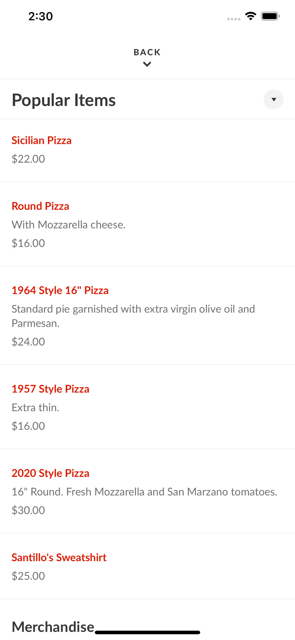Tap the $30.00 price of 2020 Style Pizza
This screenshot has width=295, height=640.
coord(28,510)
